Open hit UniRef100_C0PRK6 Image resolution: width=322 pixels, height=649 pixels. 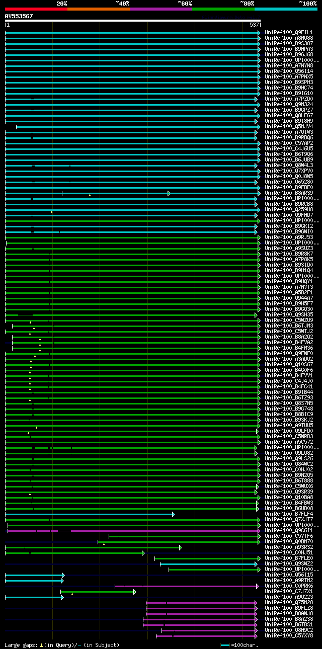coord(289,586)
